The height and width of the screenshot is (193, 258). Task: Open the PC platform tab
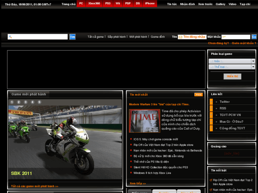pyautogui.click(x=81, y=4)
